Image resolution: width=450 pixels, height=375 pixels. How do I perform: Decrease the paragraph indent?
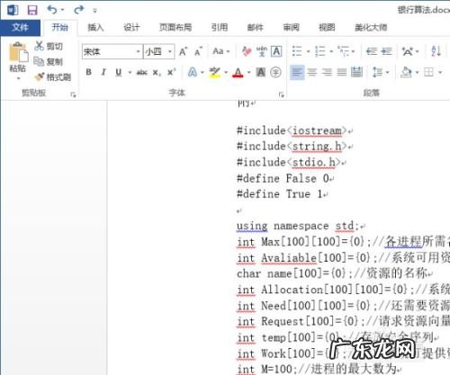pyautogui.click(x=372, y=51)
